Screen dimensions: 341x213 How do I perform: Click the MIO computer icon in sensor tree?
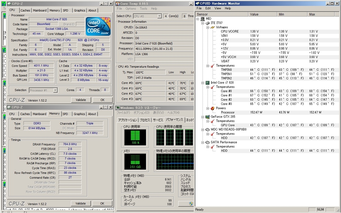[x=202, y=19]
